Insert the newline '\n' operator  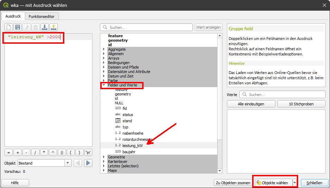[88, 153]
